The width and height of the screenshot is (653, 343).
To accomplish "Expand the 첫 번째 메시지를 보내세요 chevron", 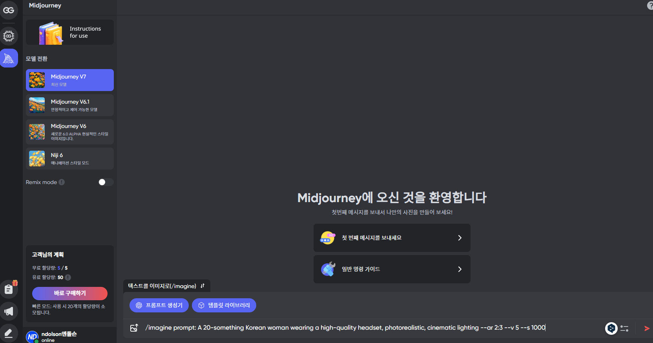I will click(460, 238).
